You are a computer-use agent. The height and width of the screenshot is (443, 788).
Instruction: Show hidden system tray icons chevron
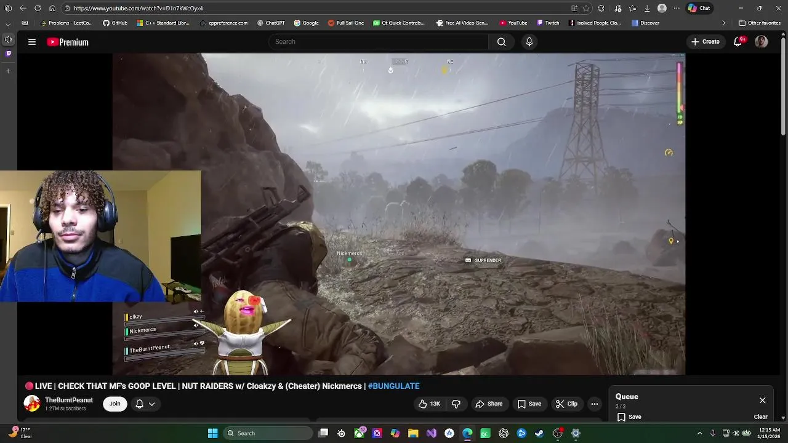[699, 433]
